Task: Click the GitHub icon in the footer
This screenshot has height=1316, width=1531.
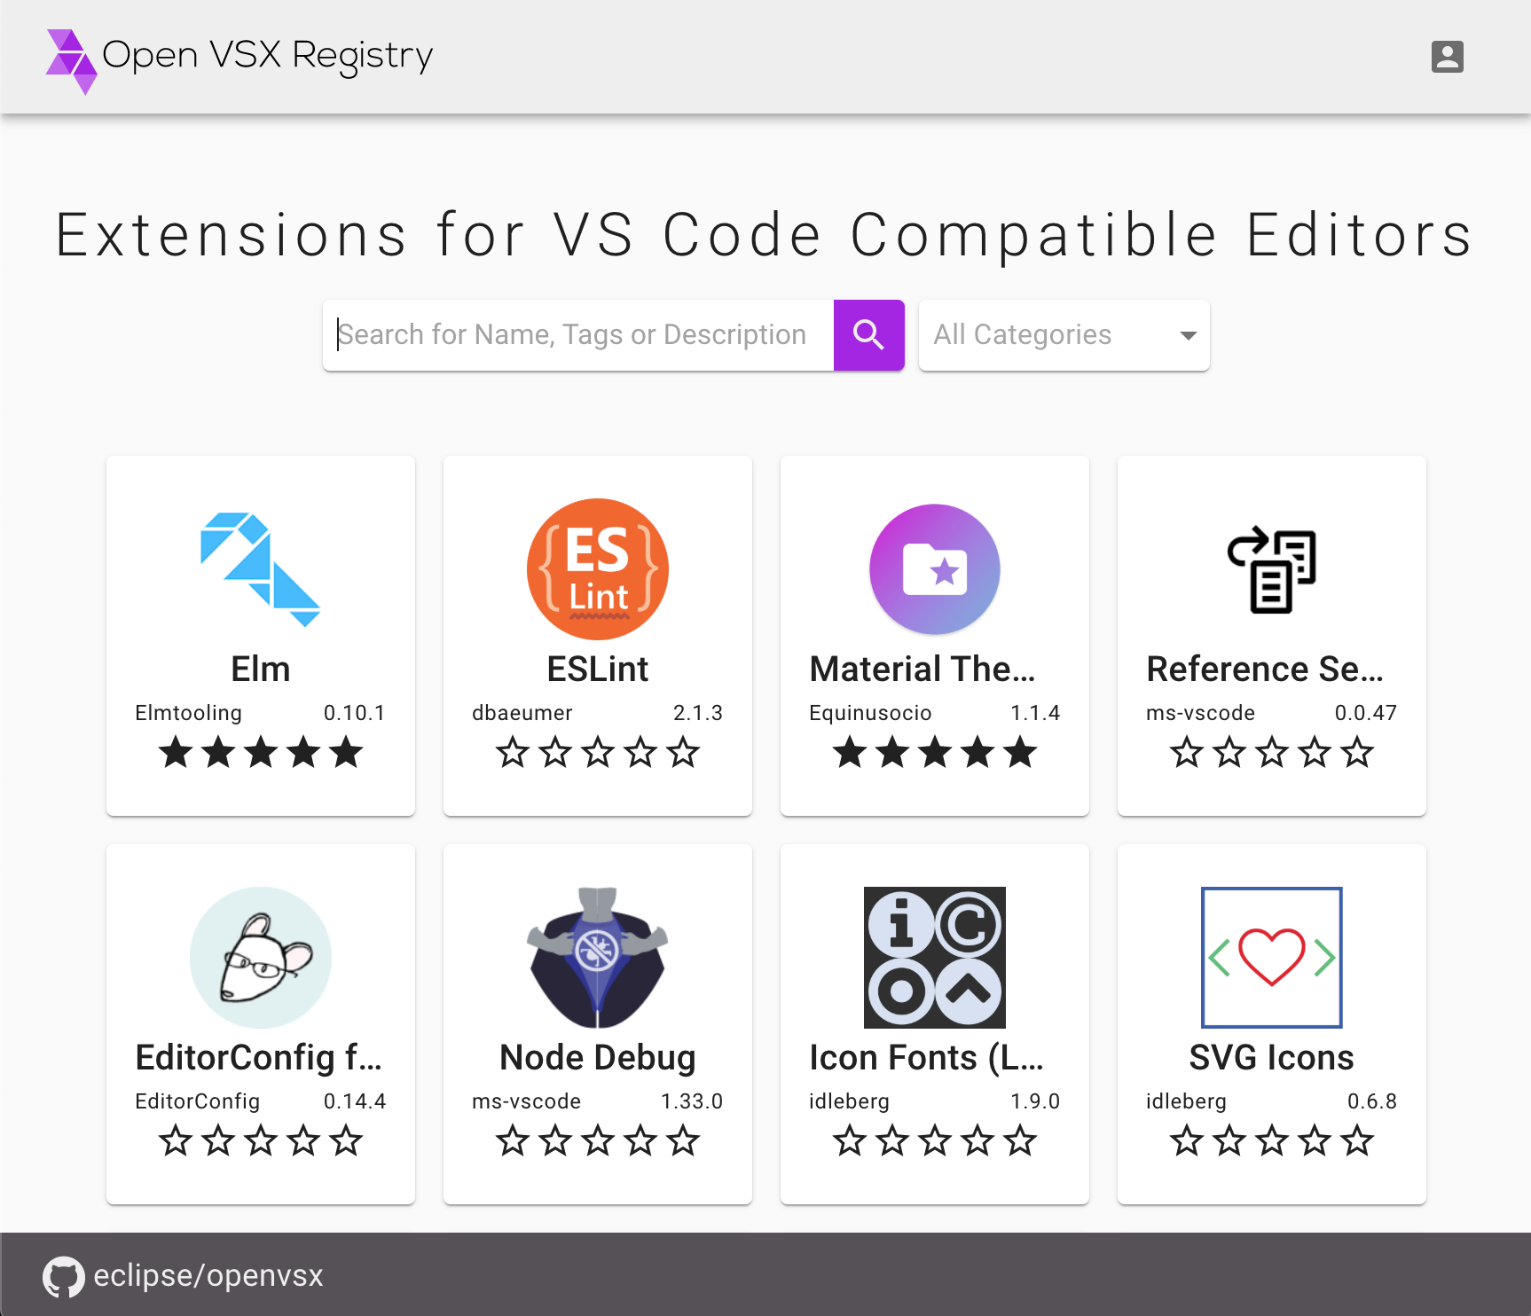Action: 63,1277
